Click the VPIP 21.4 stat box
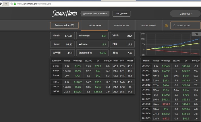This screenshot has width=201, height=122. (x=122, y=36)
